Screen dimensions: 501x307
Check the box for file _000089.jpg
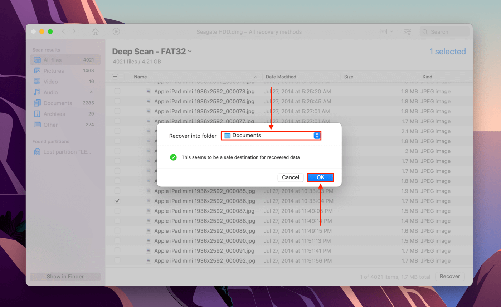117,231
